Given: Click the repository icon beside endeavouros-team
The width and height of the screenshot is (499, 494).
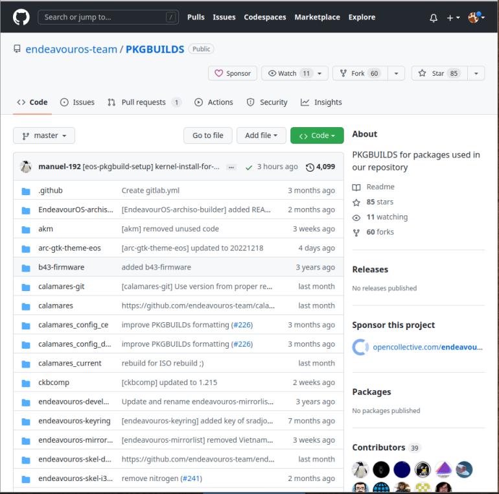Looking at the screenshot, I should tap(17, 49).
